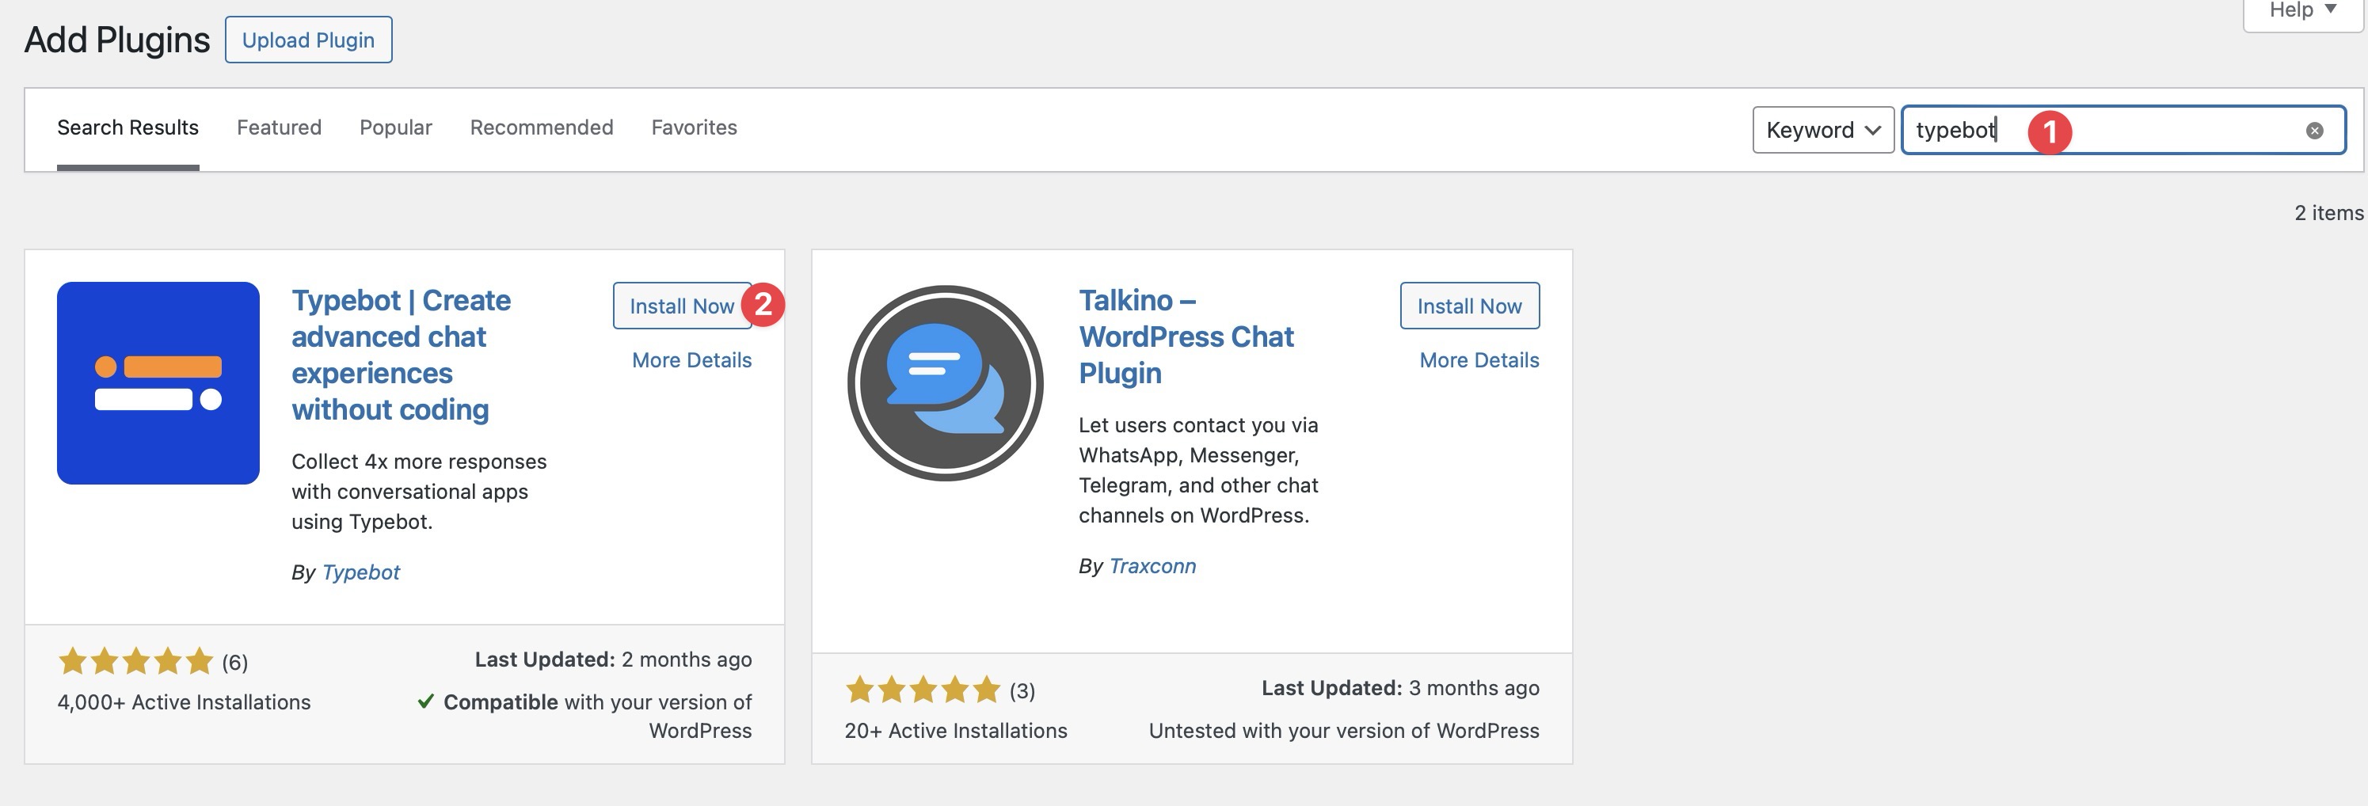Open the Recommended plugins tab
2368x806 pixels.
pos(542,127)
